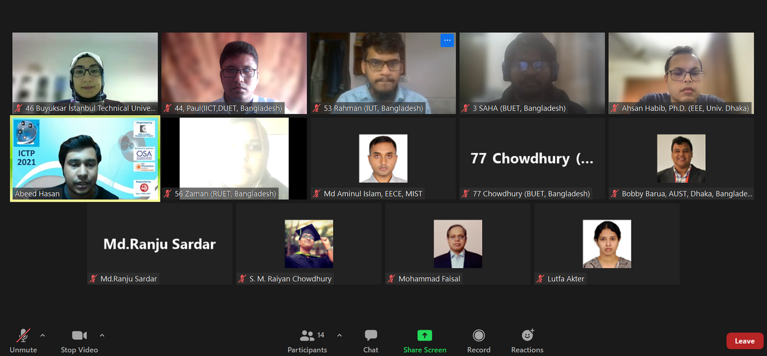Select the Md.Ranju Sardar name tile

(159, 244)
